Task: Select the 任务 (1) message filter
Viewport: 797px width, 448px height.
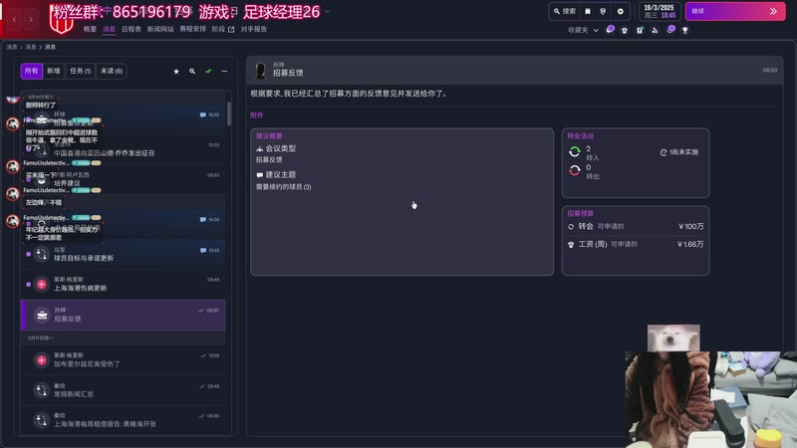Action: [81, 71]
